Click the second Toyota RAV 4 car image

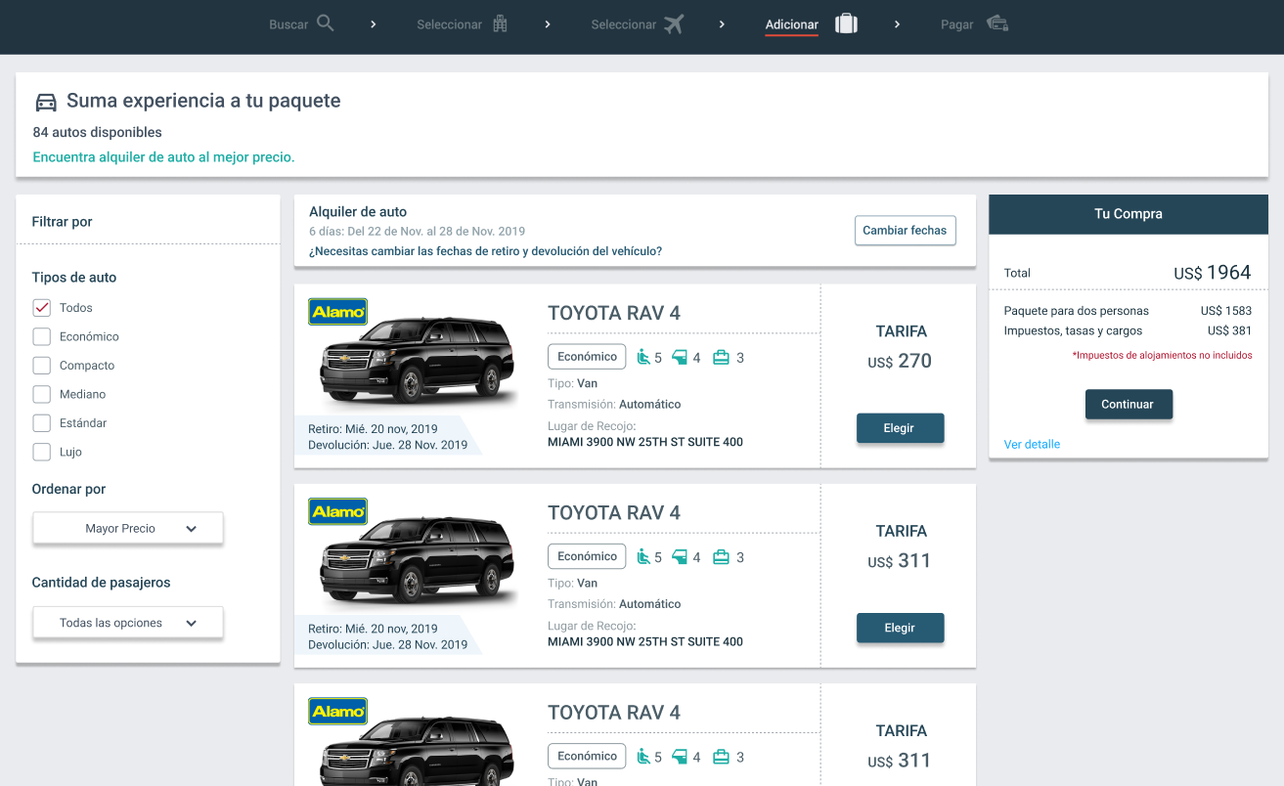pos(418,560)
